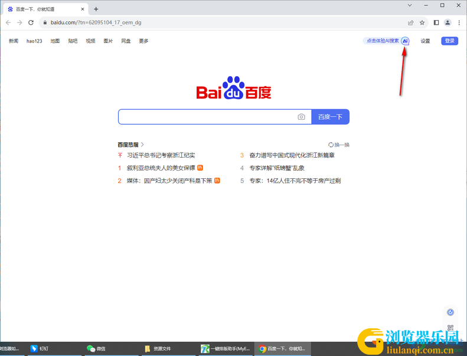Click the top-pinned arrow icon of hot list
Screen dimensions: 467x356
[120, 155]
